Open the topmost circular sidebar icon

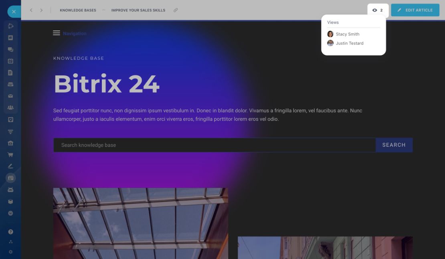coord(10,26)
